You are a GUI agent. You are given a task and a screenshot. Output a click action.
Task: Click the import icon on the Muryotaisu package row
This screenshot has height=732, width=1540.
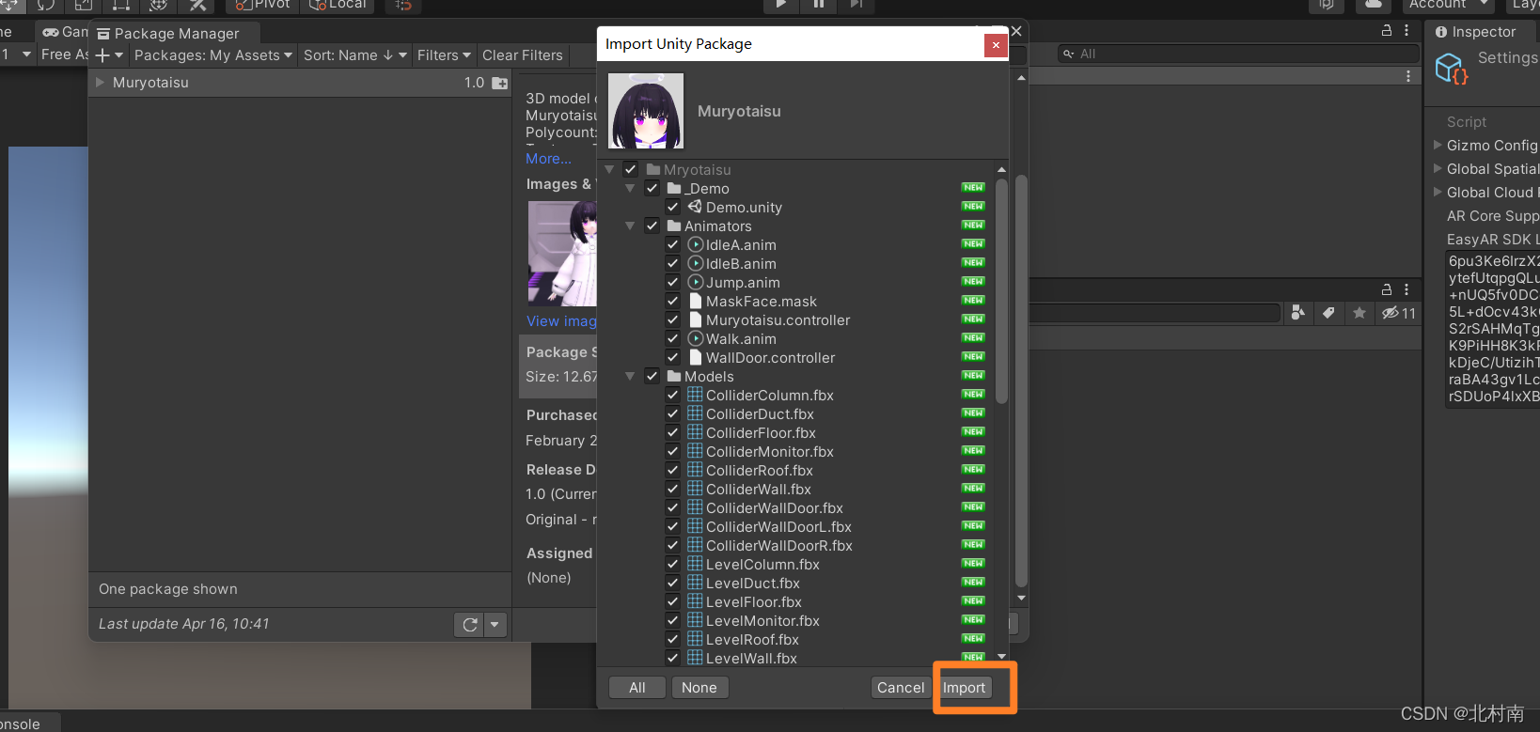tap(500, 84)
